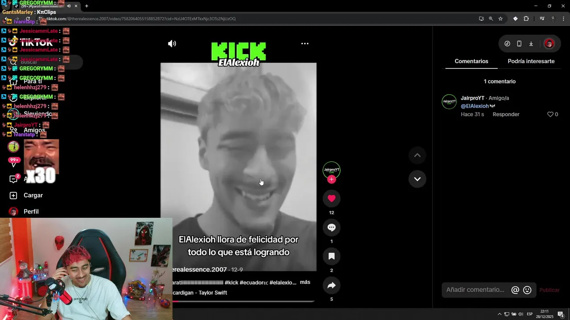Close the TikTok browser tab
570x320 pixels.
pos(76,6)
